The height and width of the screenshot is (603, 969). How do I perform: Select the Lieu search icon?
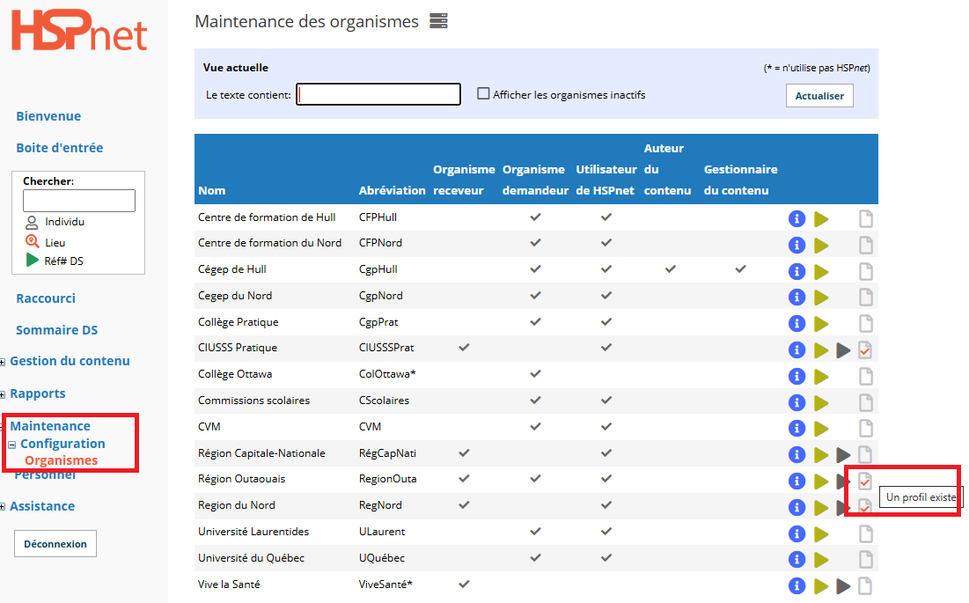(33, 241)
